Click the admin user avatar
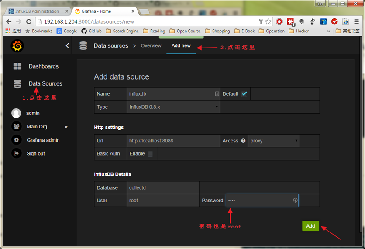 pyautogui.click(x=17, y=113)
